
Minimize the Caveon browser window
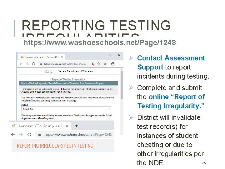pyautogui.click(x=101, y=55)
